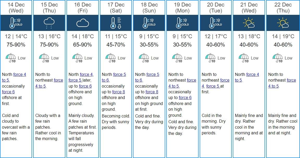This screenshot has width=300, height=158.
Task: Click the cold weather icon for 14 Dec
Action: click(16, 23)
